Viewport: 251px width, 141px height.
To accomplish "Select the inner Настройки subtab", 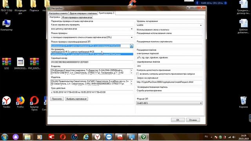I will [55, 17].
